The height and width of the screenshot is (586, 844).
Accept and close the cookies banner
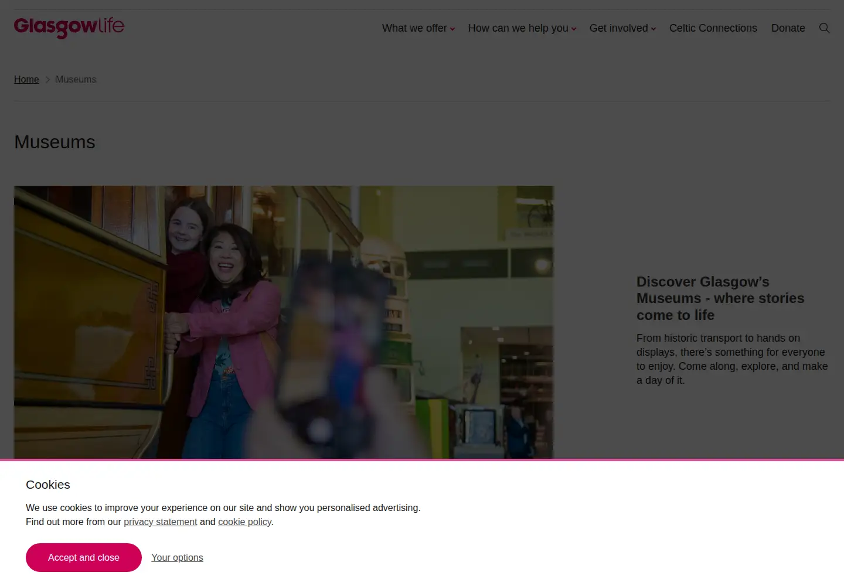[84, 557]
